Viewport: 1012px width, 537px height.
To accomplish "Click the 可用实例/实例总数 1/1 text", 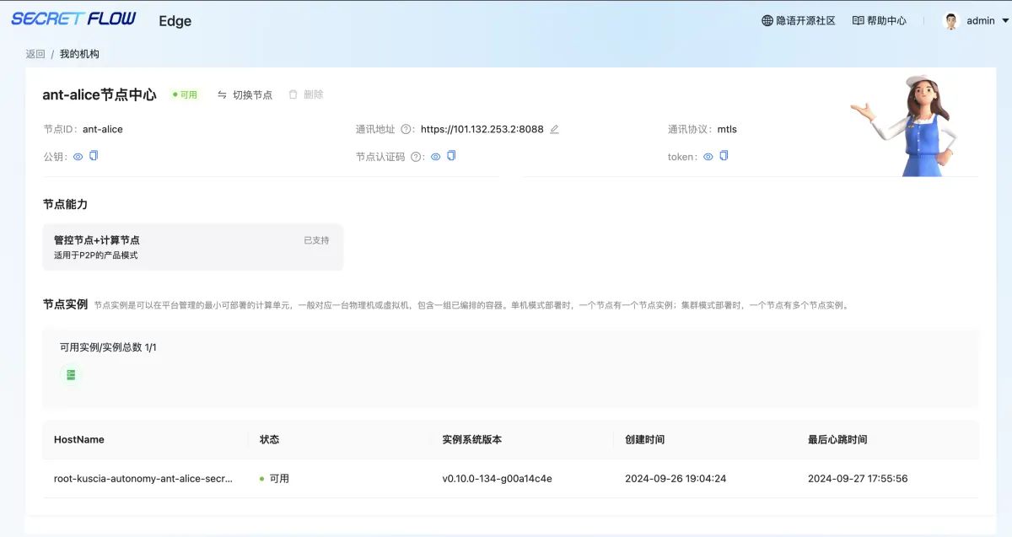I will click(x=108, y=347).
